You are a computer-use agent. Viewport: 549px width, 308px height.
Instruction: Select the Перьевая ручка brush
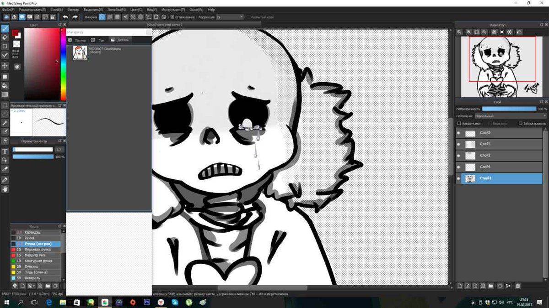click(36, 250)
